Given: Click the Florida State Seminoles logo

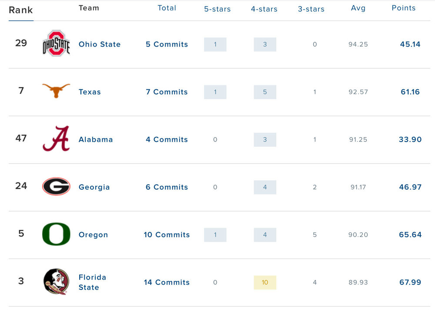Looking at the screenshot, I should [x=56, y=281].
